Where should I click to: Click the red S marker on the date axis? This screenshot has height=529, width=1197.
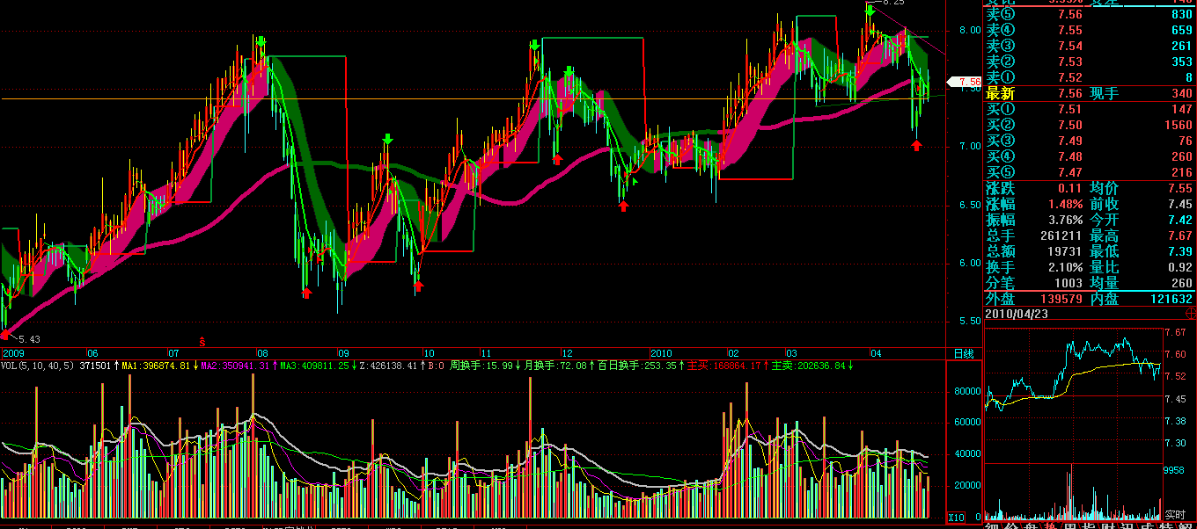point(202,341)
